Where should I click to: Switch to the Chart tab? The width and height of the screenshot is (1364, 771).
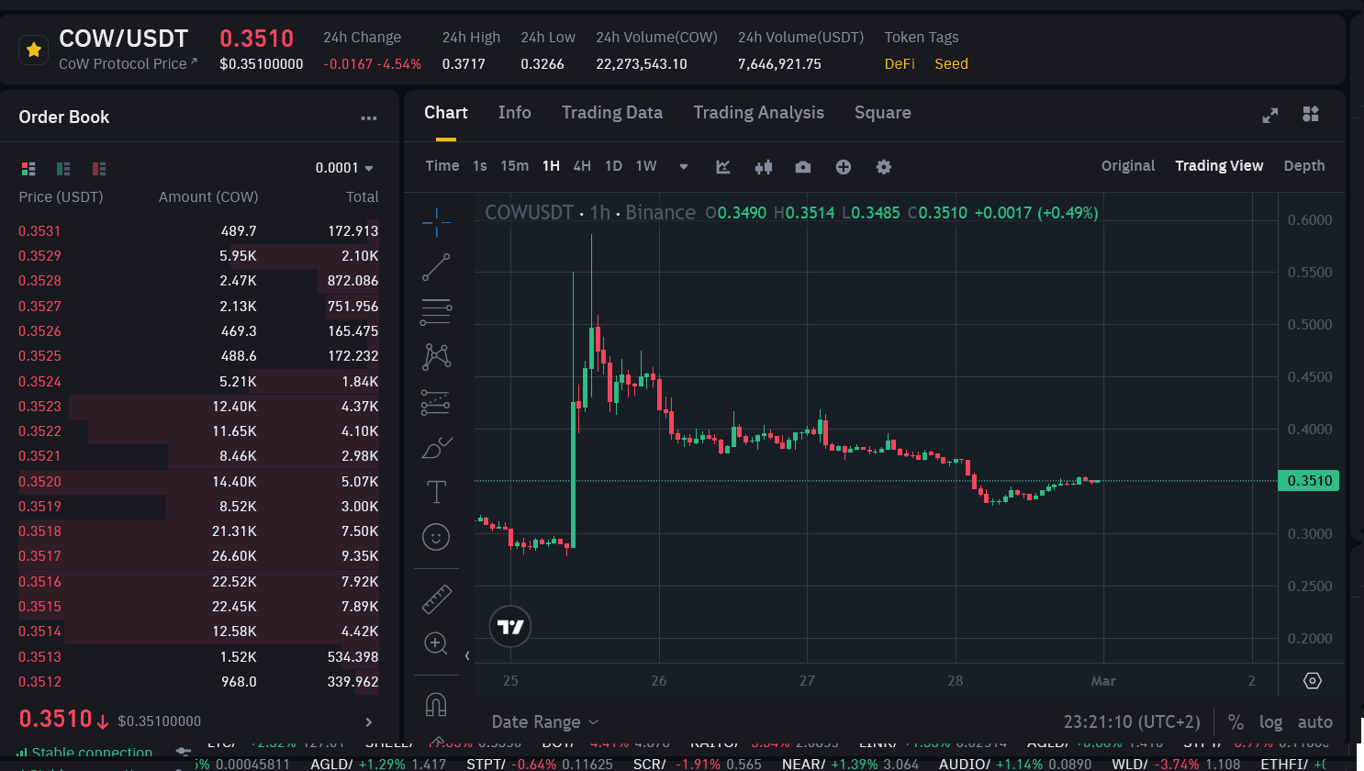point(446,113)
